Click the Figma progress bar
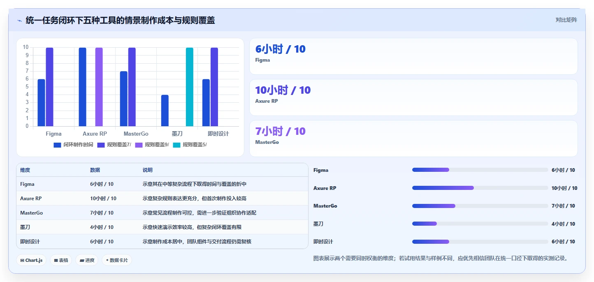Viewport: 594px width, 282px height. [x=480, y=170]
